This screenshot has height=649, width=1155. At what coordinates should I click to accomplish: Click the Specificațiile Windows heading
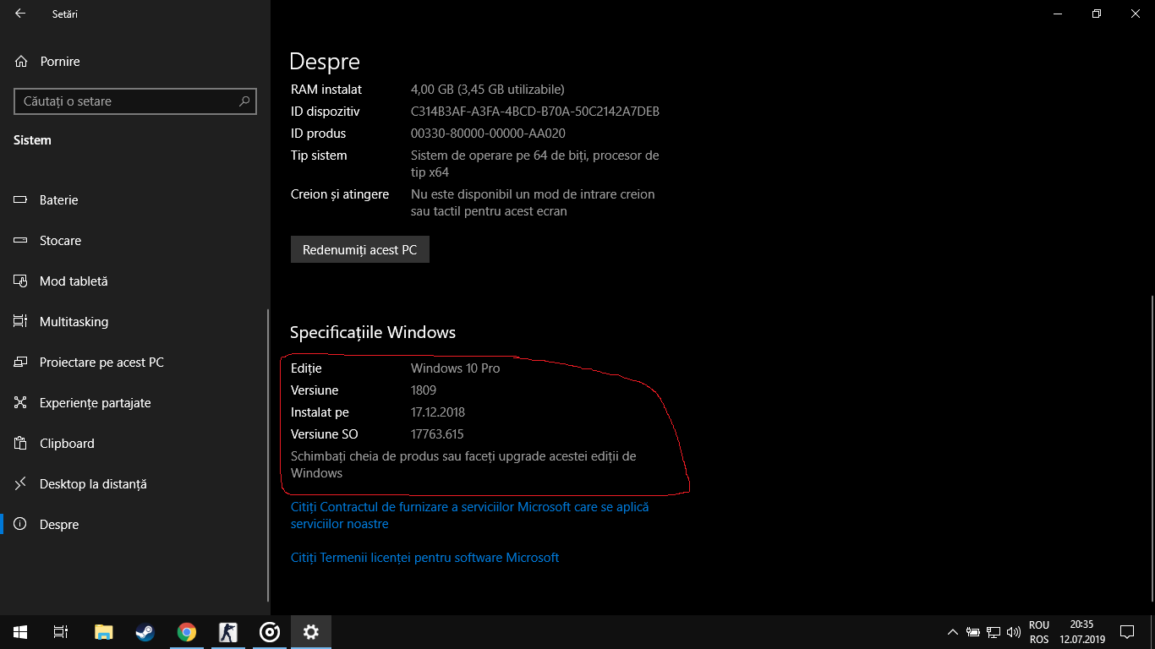(x=373, y=332)
